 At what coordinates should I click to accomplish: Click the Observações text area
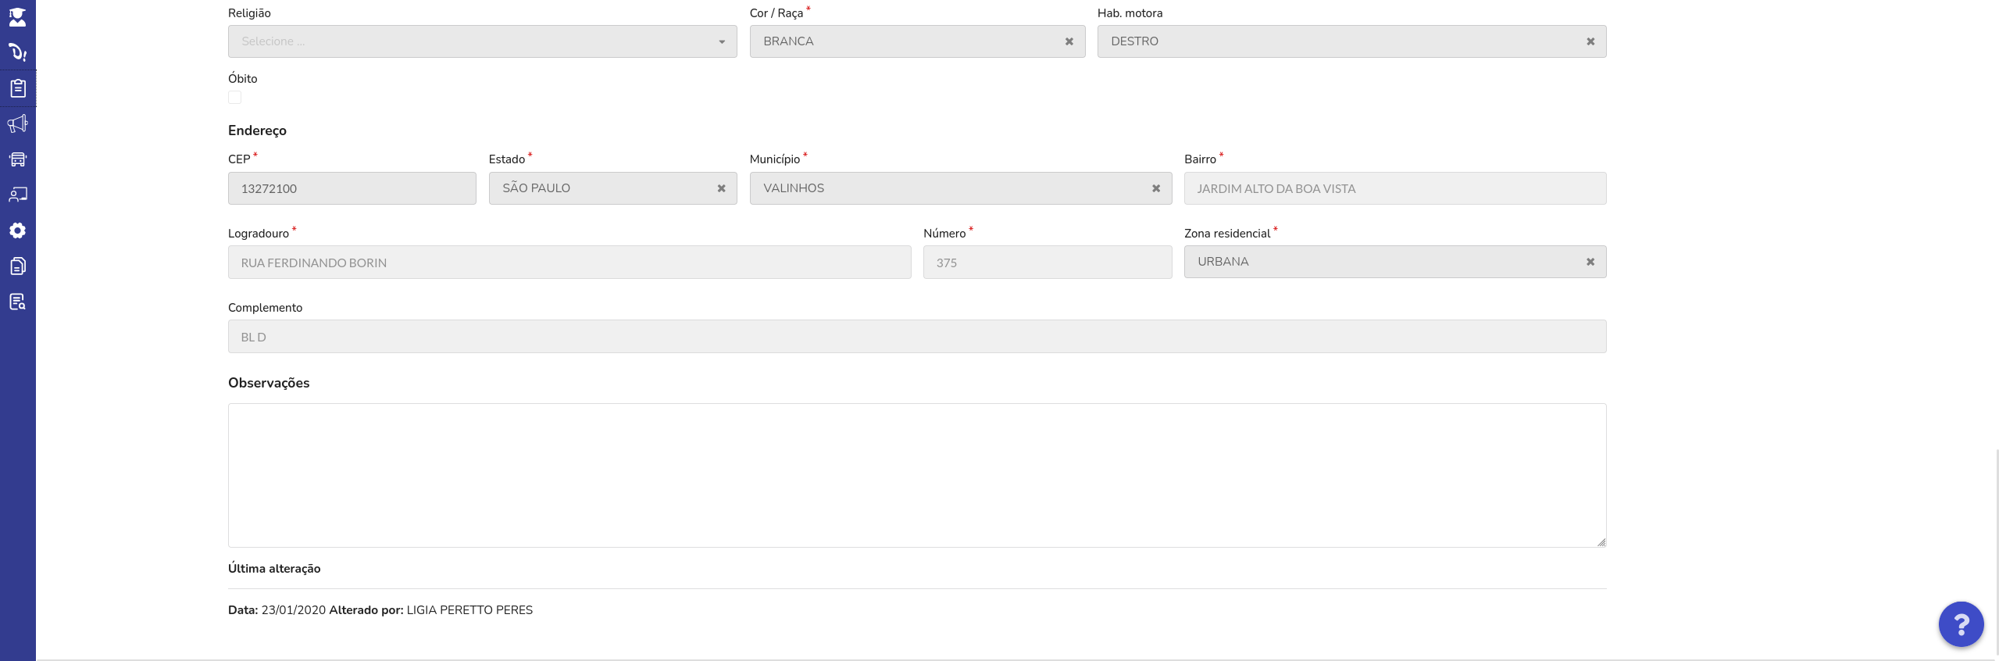pyautogui.click(x=917, y=475)
